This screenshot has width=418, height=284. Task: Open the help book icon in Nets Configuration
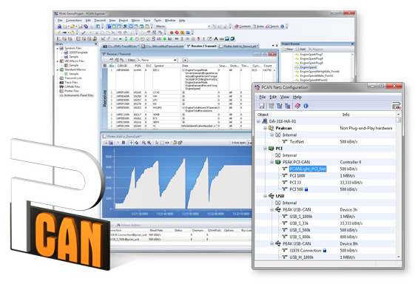(297, 106)
